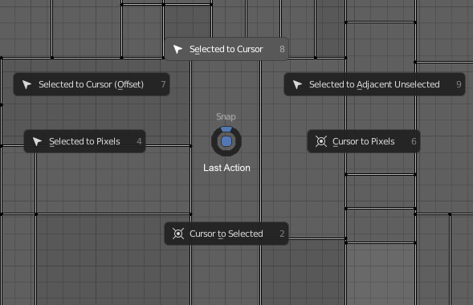Choose Selected to Cursor pie option
The image size is (473, 305).
click(226, 49)
